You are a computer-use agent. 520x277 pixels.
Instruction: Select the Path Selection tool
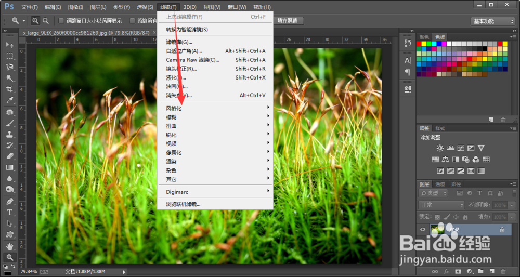coord(9,223)
